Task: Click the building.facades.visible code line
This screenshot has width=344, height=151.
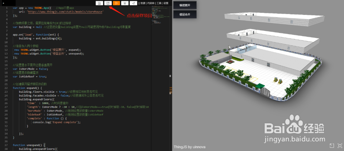Action: click(x=61, y=96)
